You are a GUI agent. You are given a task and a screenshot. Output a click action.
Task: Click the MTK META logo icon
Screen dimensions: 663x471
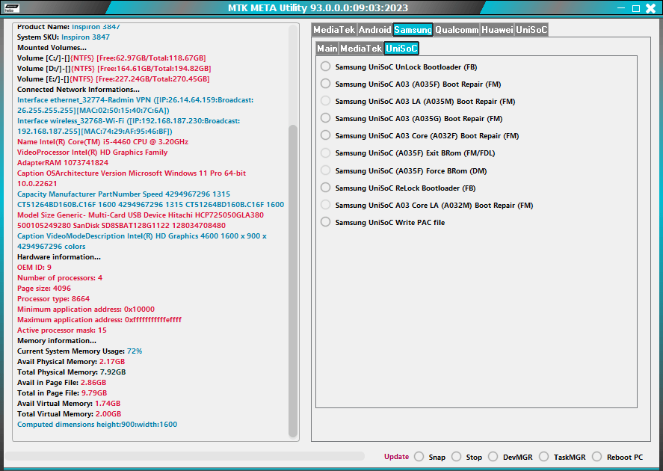click(x=10, y=8)
